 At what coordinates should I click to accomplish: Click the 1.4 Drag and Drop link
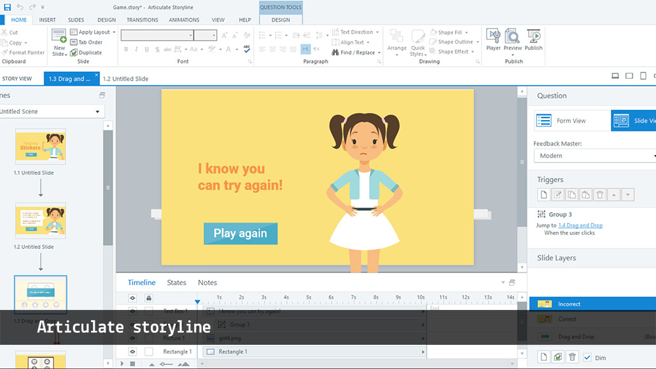pos(580,225)
